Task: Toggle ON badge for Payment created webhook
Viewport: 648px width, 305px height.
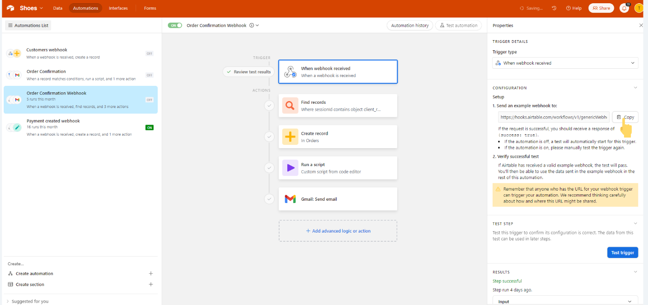Action: 149,127
